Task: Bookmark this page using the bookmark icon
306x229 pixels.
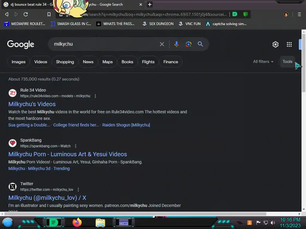Action: pyautogui.click(x=49, y=14)
